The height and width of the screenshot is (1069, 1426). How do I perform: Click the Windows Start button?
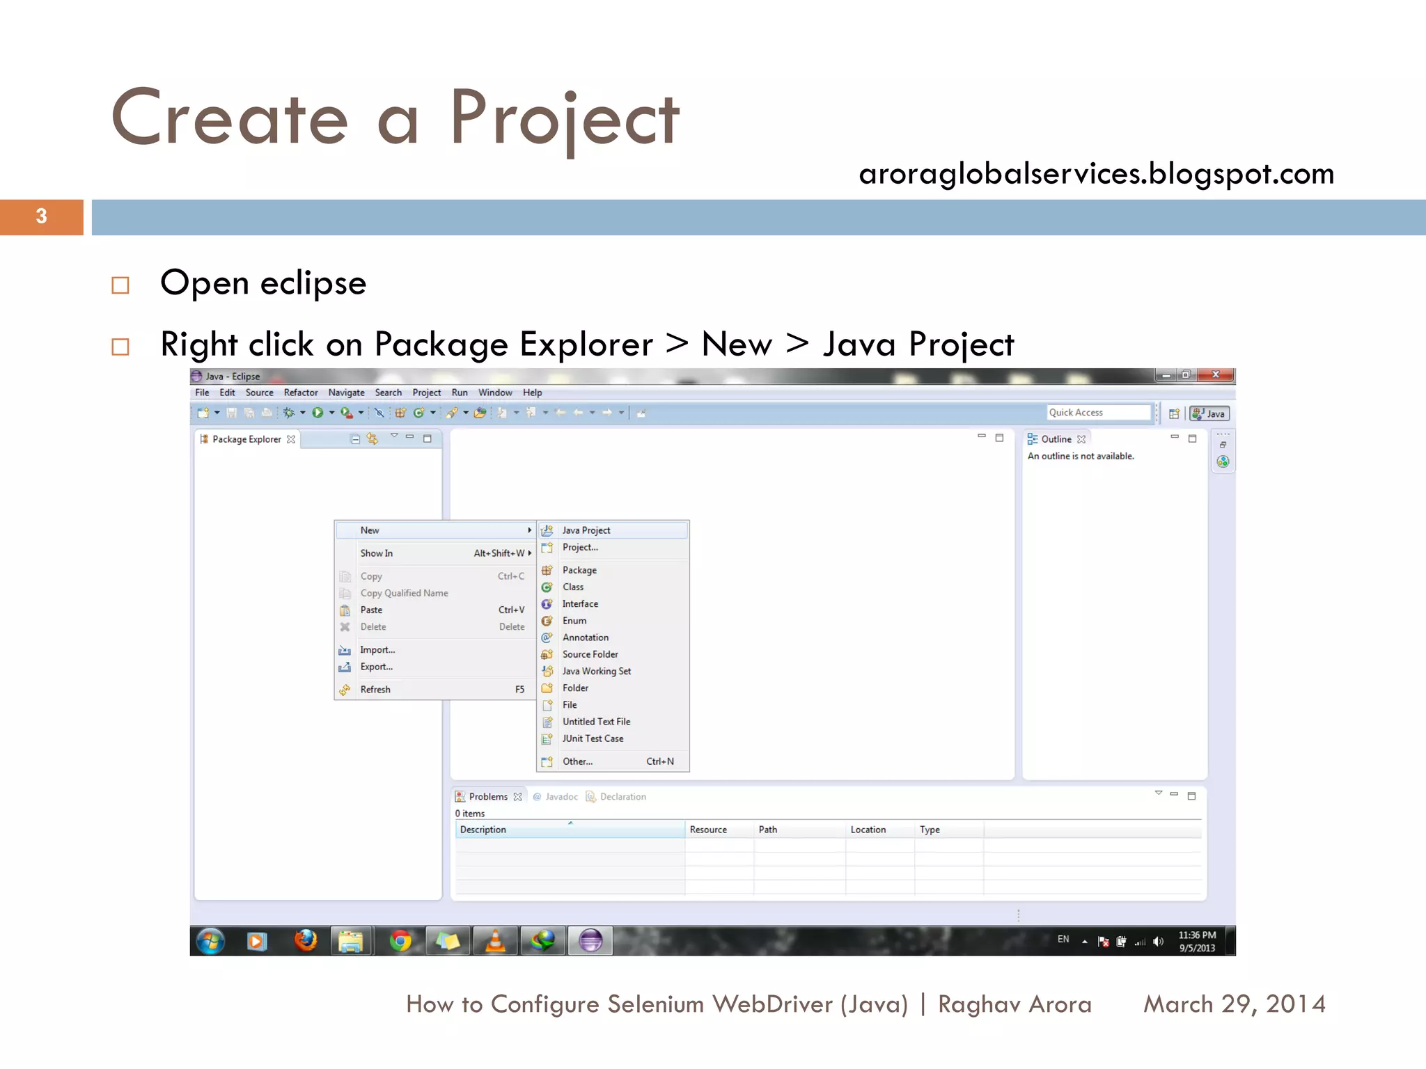point(210,942)
